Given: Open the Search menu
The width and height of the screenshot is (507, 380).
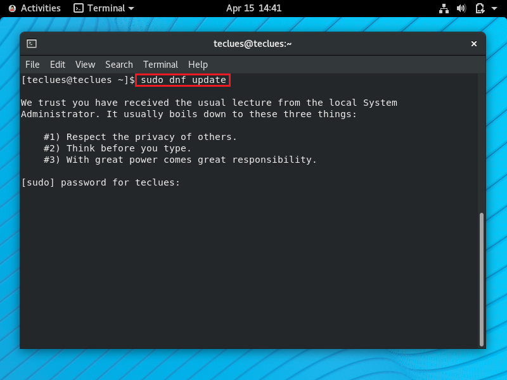Looking at the screenshot, I should [119, 64].
